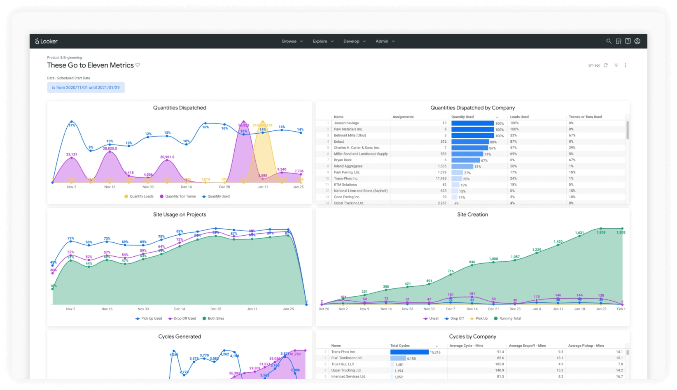This screenshot has height=390, width=677.
Task: Open the Explore menu
Action: point(323,41)
